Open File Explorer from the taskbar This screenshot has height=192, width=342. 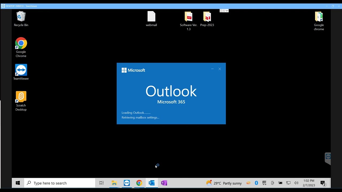click(x=114, y=183)
